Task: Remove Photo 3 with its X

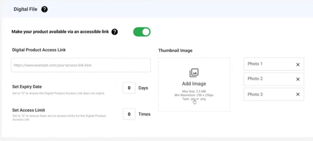Action: (x=298, y=94)
